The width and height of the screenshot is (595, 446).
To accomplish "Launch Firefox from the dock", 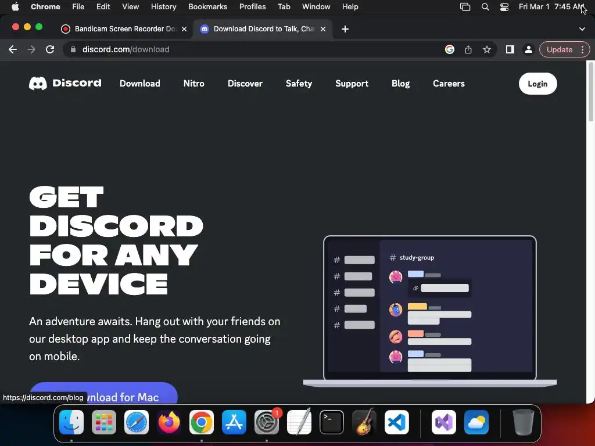I will pyautogui.click(x=169, y=422).
